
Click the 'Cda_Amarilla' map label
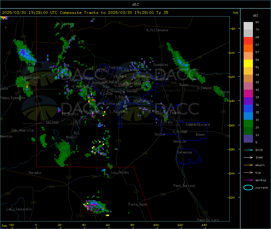pyautogui.click(x=23, y=130)
